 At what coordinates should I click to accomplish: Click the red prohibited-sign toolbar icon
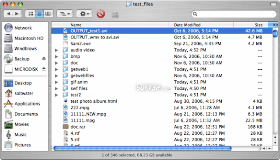coord(101,14)
